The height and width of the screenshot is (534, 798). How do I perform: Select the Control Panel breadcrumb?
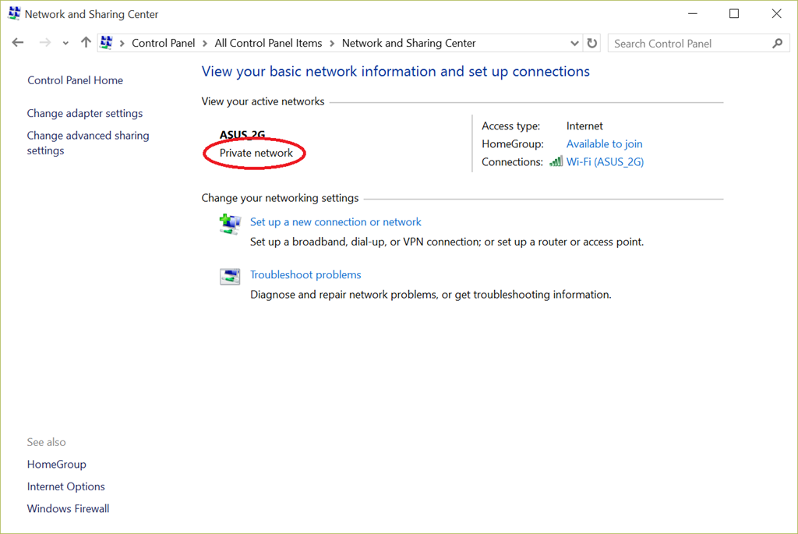click(164, 44)
